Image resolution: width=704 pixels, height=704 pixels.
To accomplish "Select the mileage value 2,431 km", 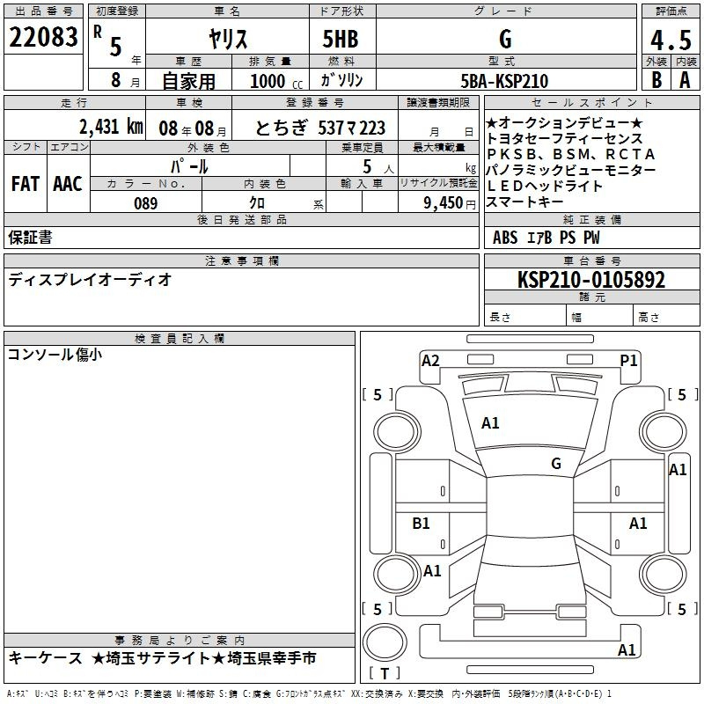I will (x=111, y=127).
